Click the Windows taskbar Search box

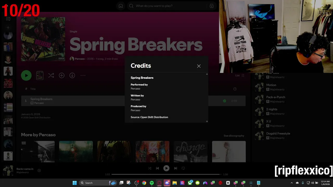pos(98,183)
